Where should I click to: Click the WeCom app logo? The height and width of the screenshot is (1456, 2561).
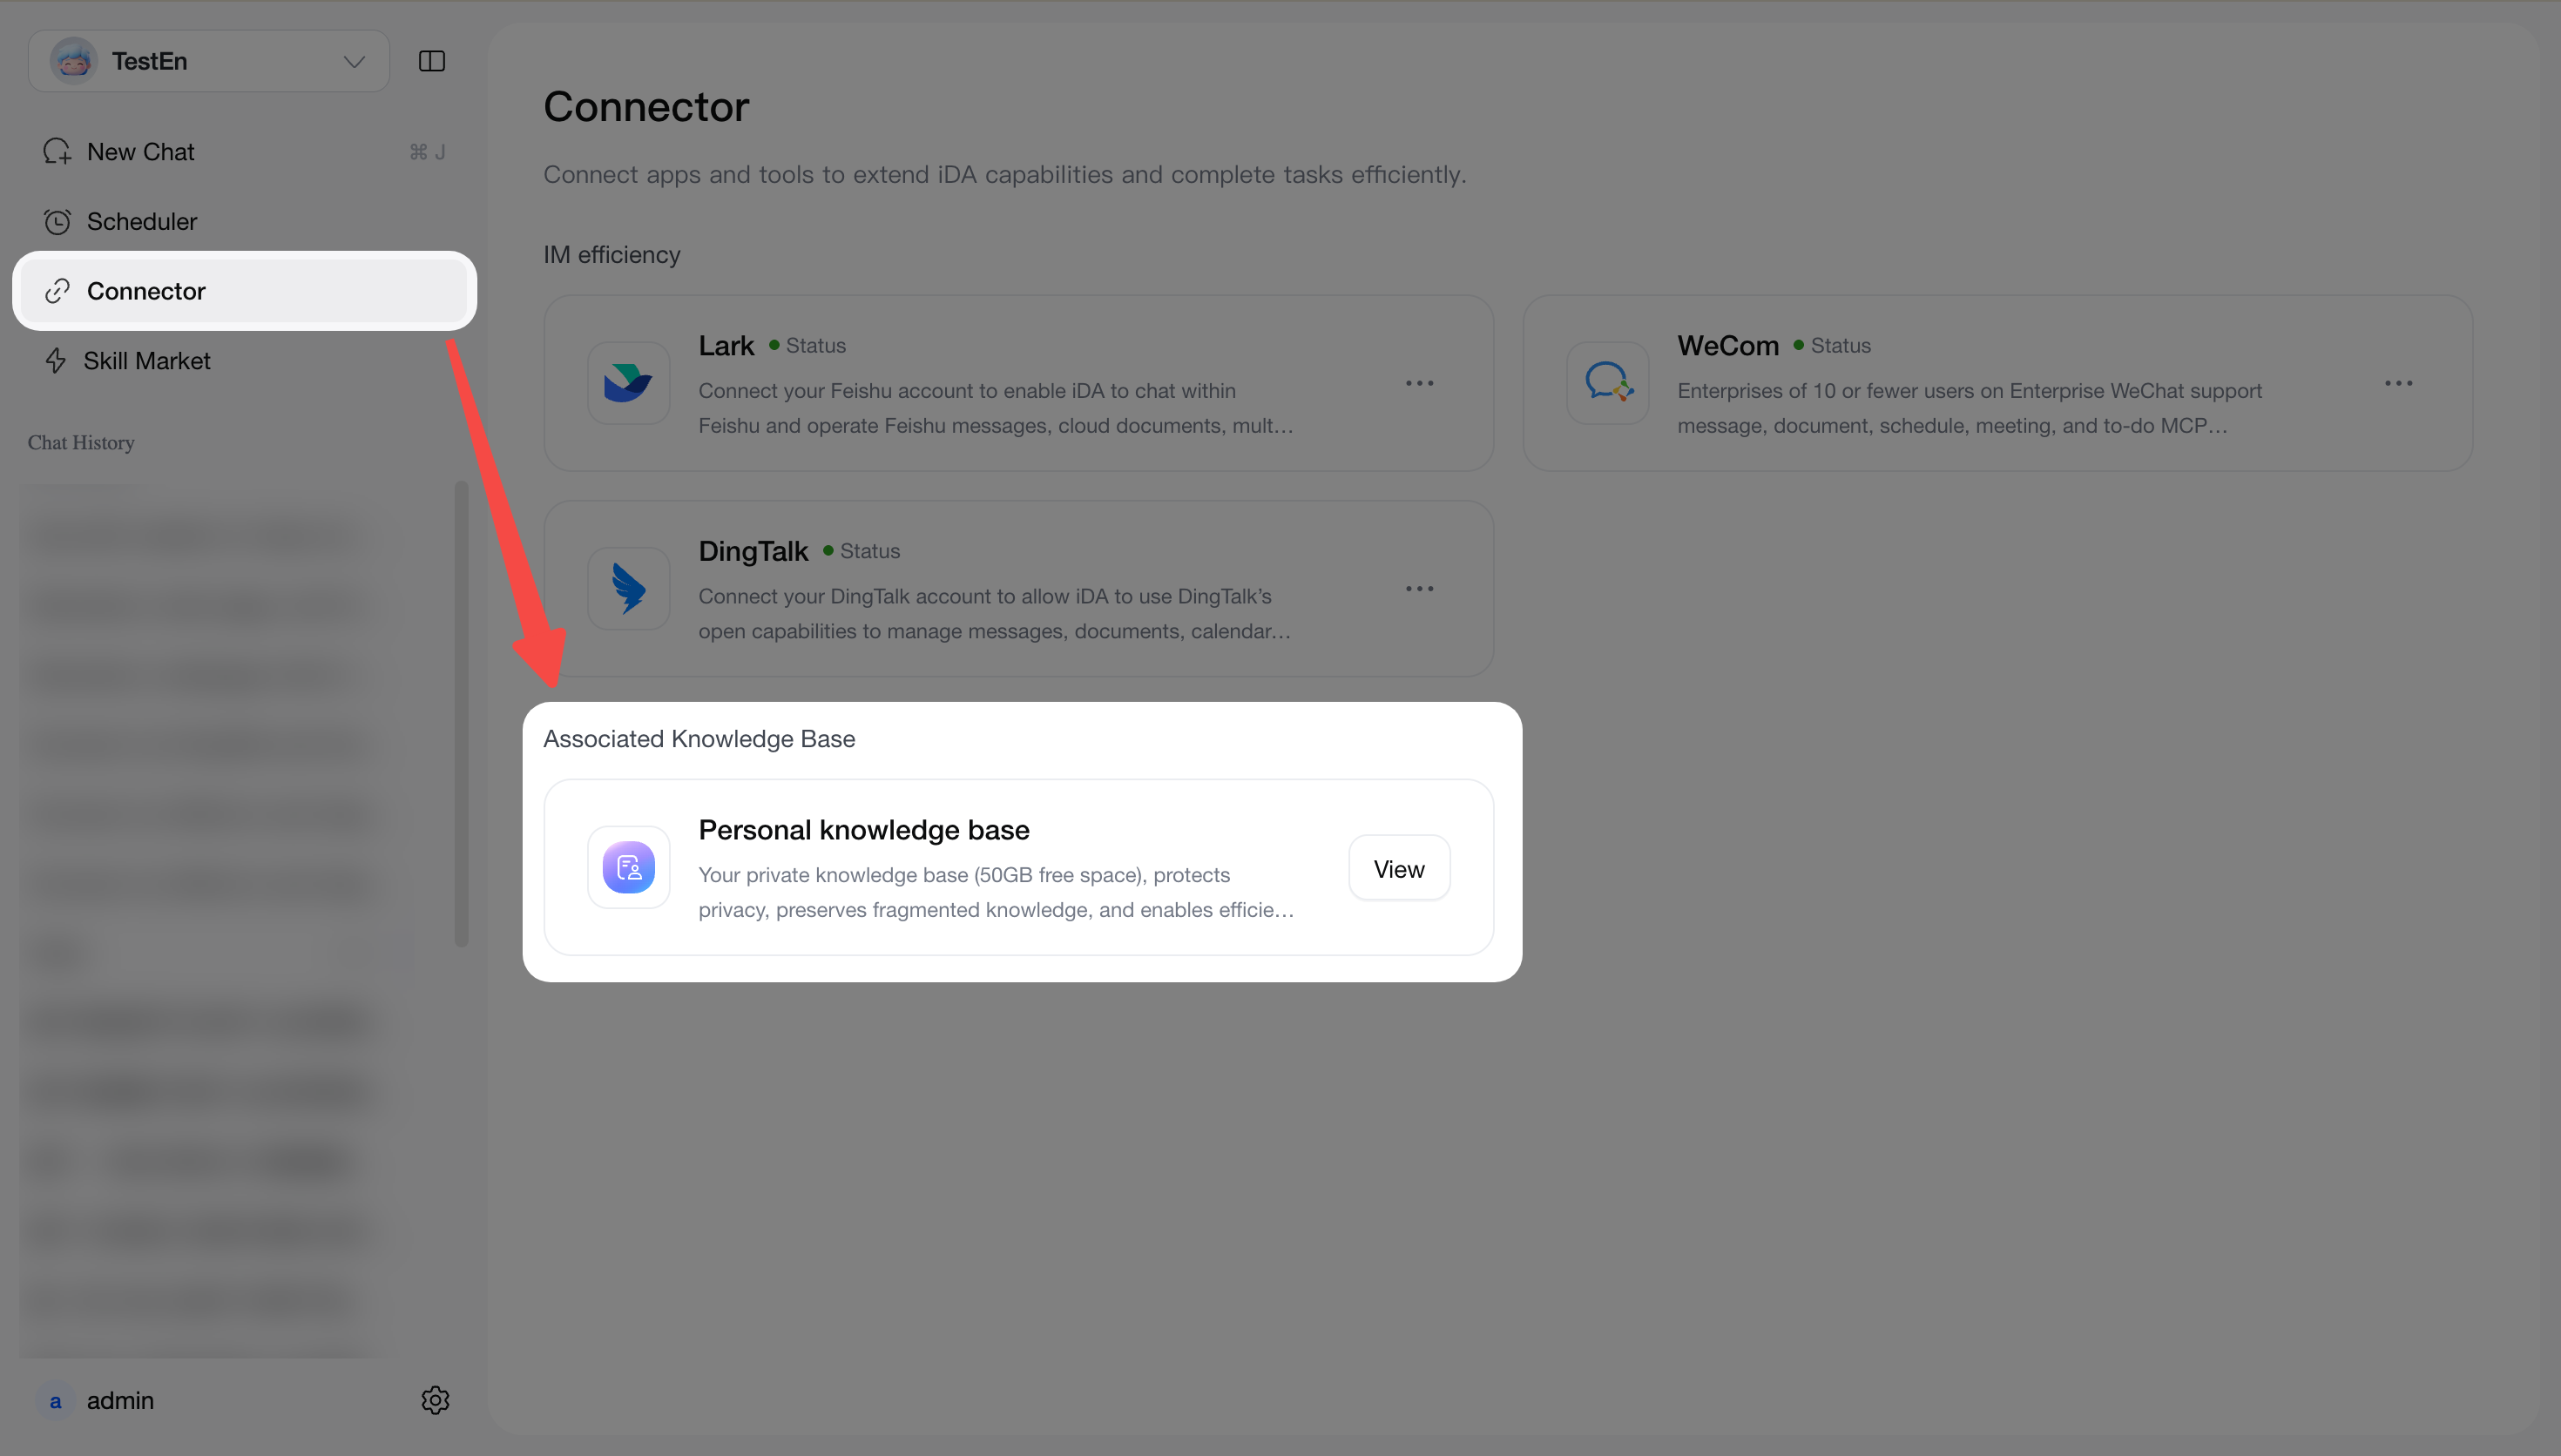[1607, 383]
